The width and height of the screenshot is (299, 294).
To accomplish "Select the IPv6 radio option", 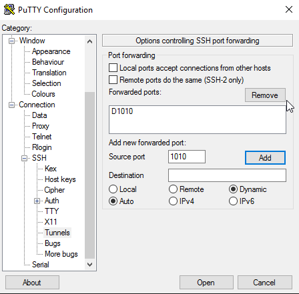I will click(x=233, y=201).
